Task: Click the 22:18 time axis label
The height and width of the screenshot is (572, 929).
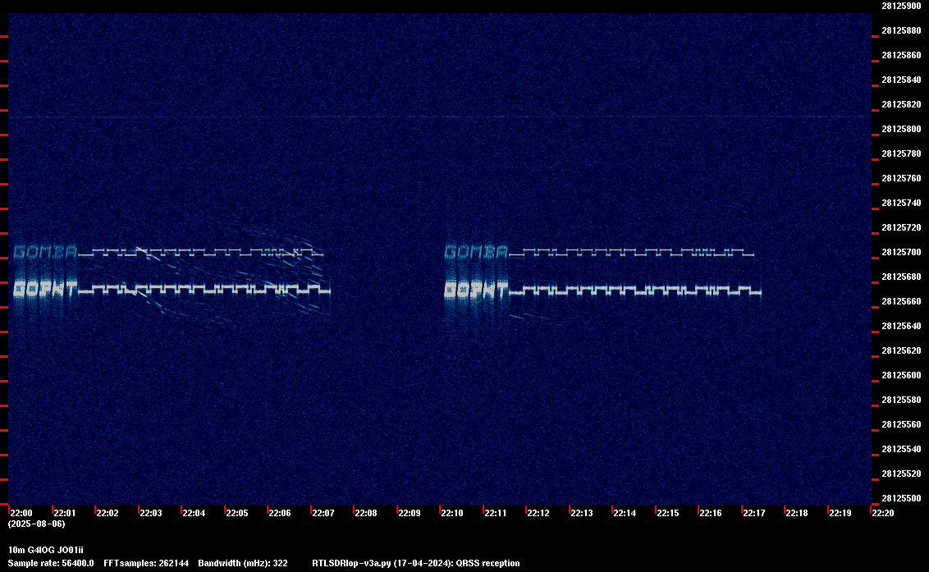Action: [x=796, y=513]
